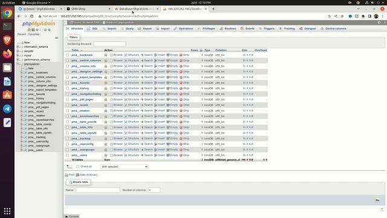Tick checkbox for pma__export_templates

point(67,78)
